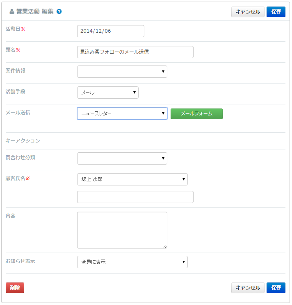Image resolution: width=292 pixels, height=305 pixels.
Task: Grab the 内容 textarea resize handle
Action: point(165,246)
